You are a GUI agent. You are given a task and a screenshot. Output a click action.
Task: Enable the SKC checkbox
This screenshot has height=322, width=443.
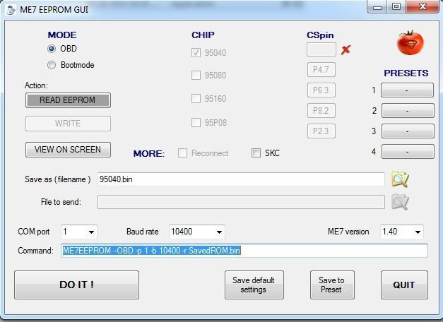coord(256,153)
